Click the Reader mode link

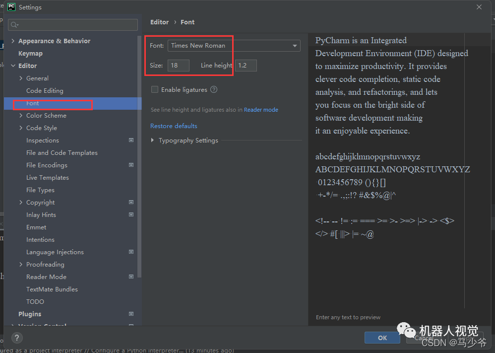pos(261,110)
